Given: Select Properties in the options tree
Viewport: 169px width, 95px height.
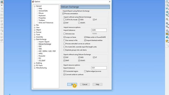Looking at the screenshot, I should (42, 18).
